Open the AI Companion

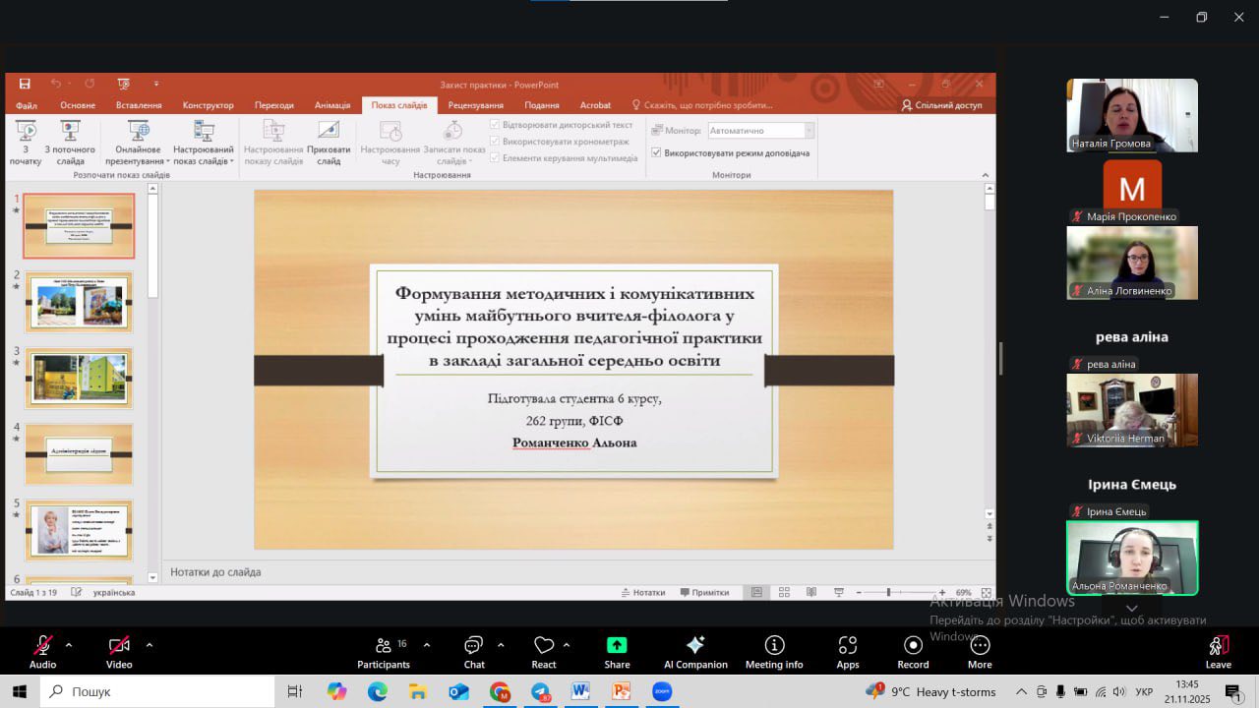tap(695, 652)
